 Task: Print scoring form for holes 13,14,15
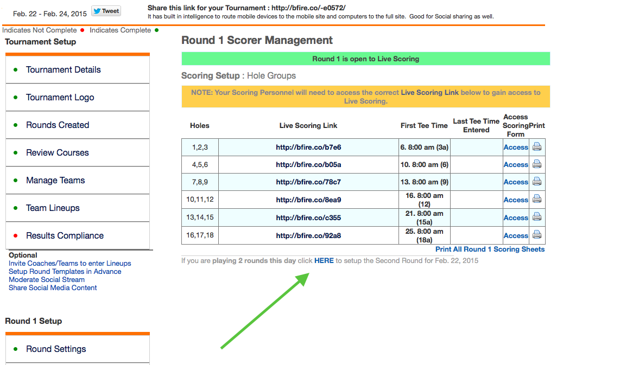click(536, 217)
